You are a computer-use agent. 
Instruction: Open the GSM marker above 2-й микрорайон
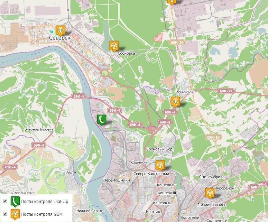[210, 192]
